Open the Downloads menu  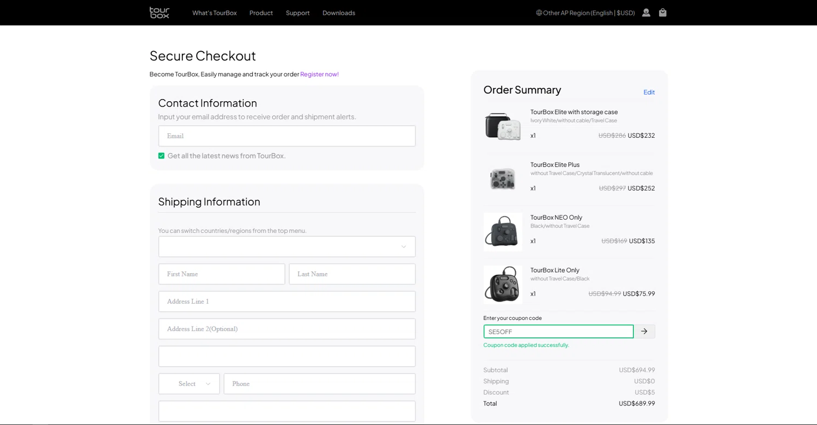pos(339,13)
